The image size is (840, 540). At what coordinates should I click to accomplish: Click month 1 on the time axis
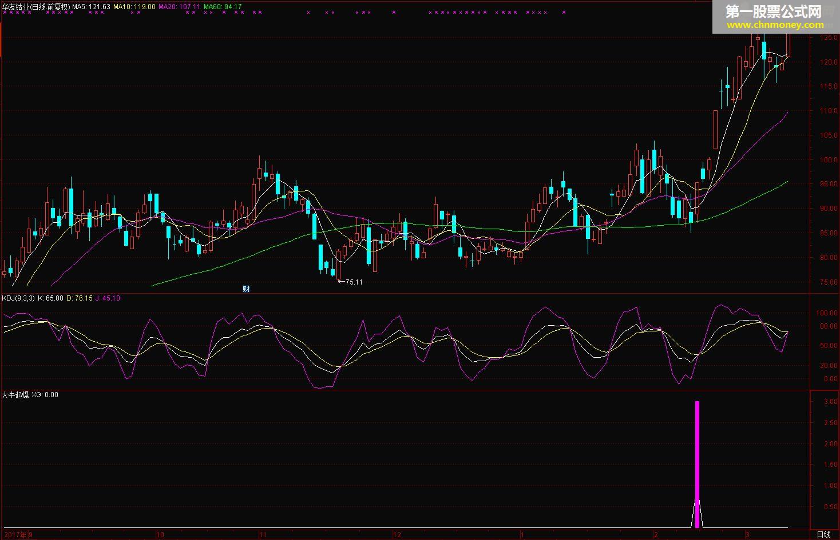[522, 535]
